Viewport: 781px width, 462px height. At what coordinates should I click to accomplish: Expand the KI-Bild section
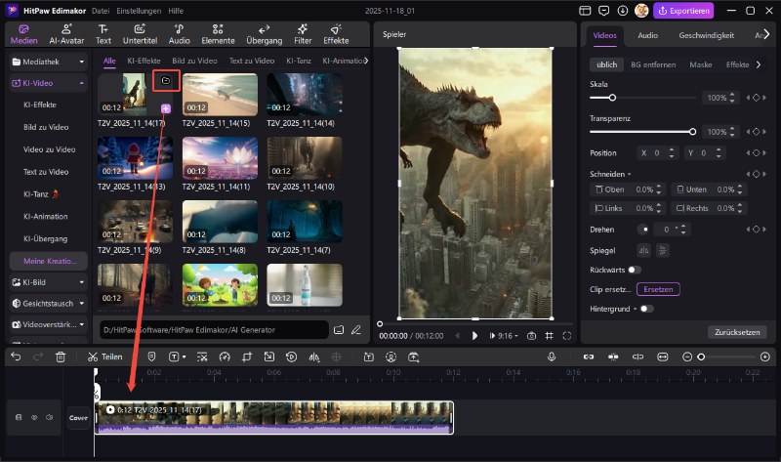82,282
